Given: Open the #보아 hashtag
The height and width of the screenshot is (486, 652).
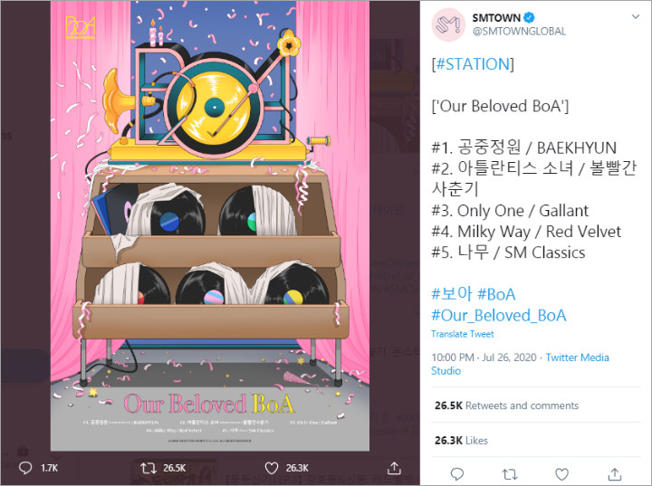Looking at the screenshot, I should point(452,294).
